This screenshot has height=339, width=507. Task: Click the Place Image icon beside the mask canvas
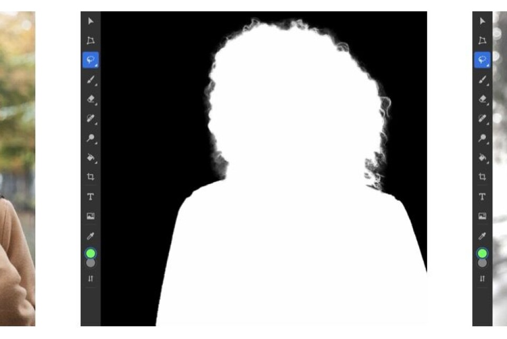tap(90, 216)
